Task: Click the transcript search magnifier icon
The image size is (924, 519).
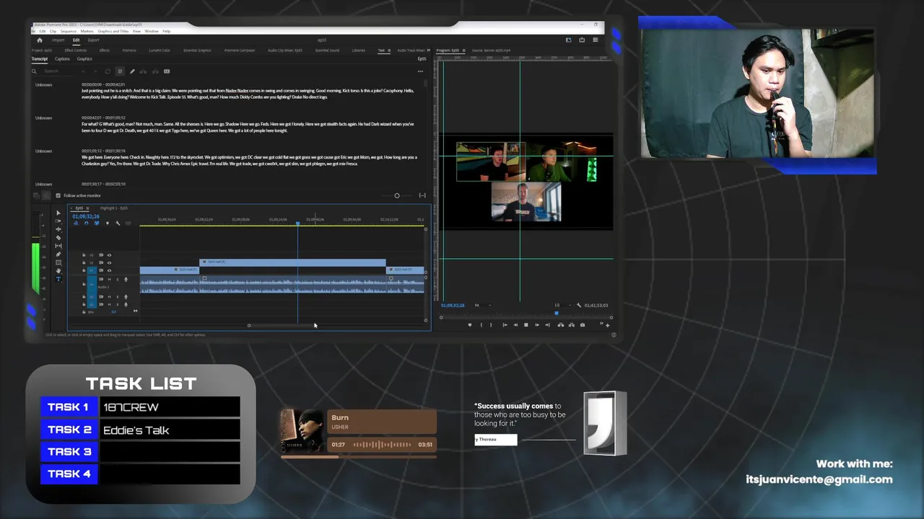Action: pos(34,71)
